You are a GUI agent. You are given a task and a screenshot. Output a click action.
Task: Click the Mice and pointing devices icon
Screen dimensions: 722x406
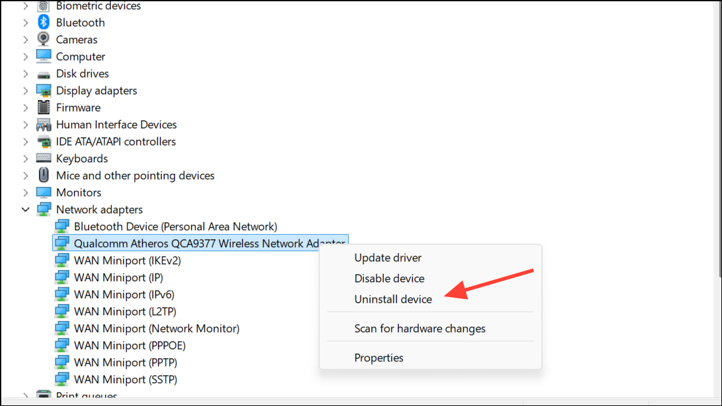[x=43, y=176]
